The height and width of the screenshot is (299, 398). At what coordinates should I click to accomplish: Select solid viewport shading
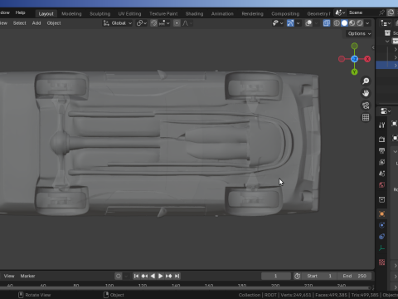click(x=344, y=23)
